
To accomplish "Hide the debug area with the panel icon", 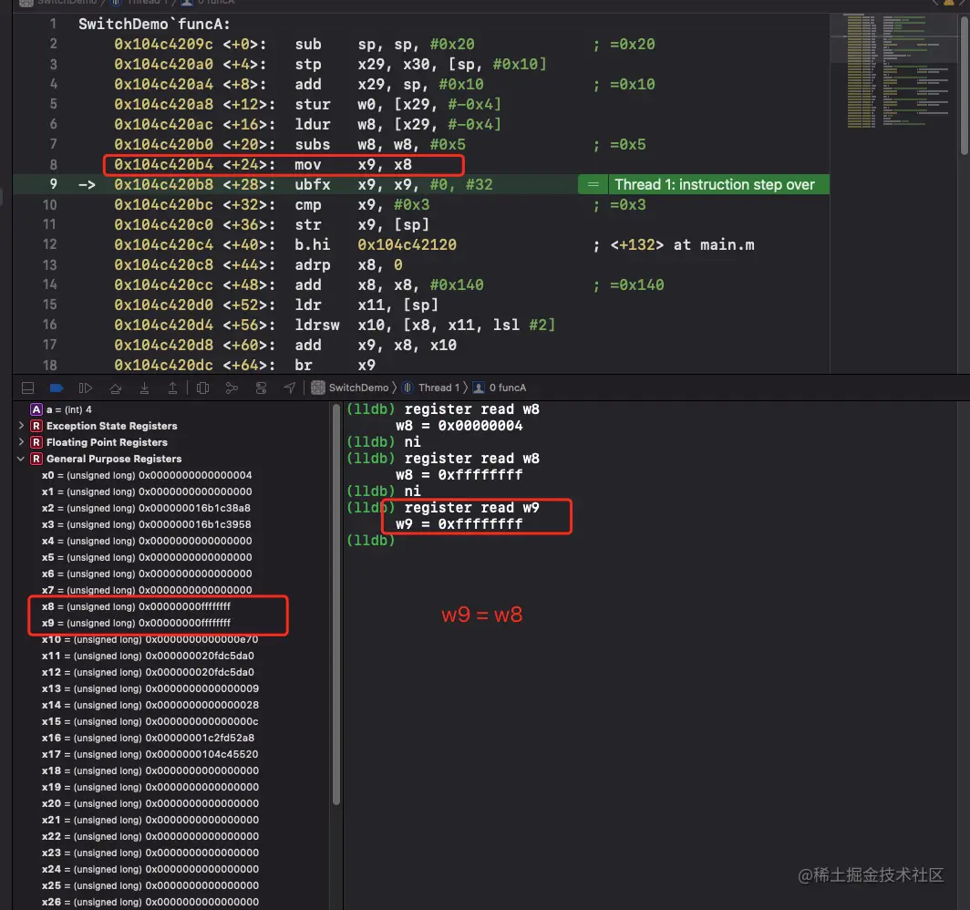I will point(28,388).
